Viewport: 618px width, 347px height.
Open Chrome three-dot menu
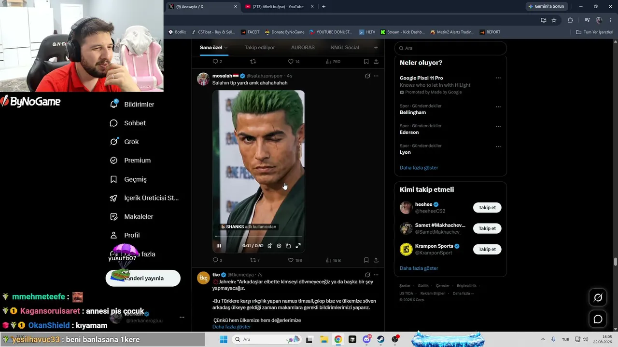pyautogui.click(x=611, y=20)
